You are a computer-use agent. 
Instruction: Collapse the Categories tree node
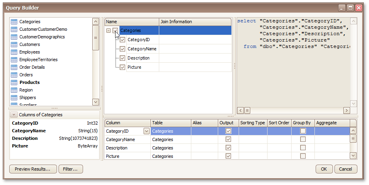109,31
